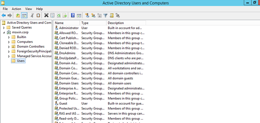Screen dimensions: 260x123
Task: Click the black X Delete icon
Action: click(x=46, y=15)
